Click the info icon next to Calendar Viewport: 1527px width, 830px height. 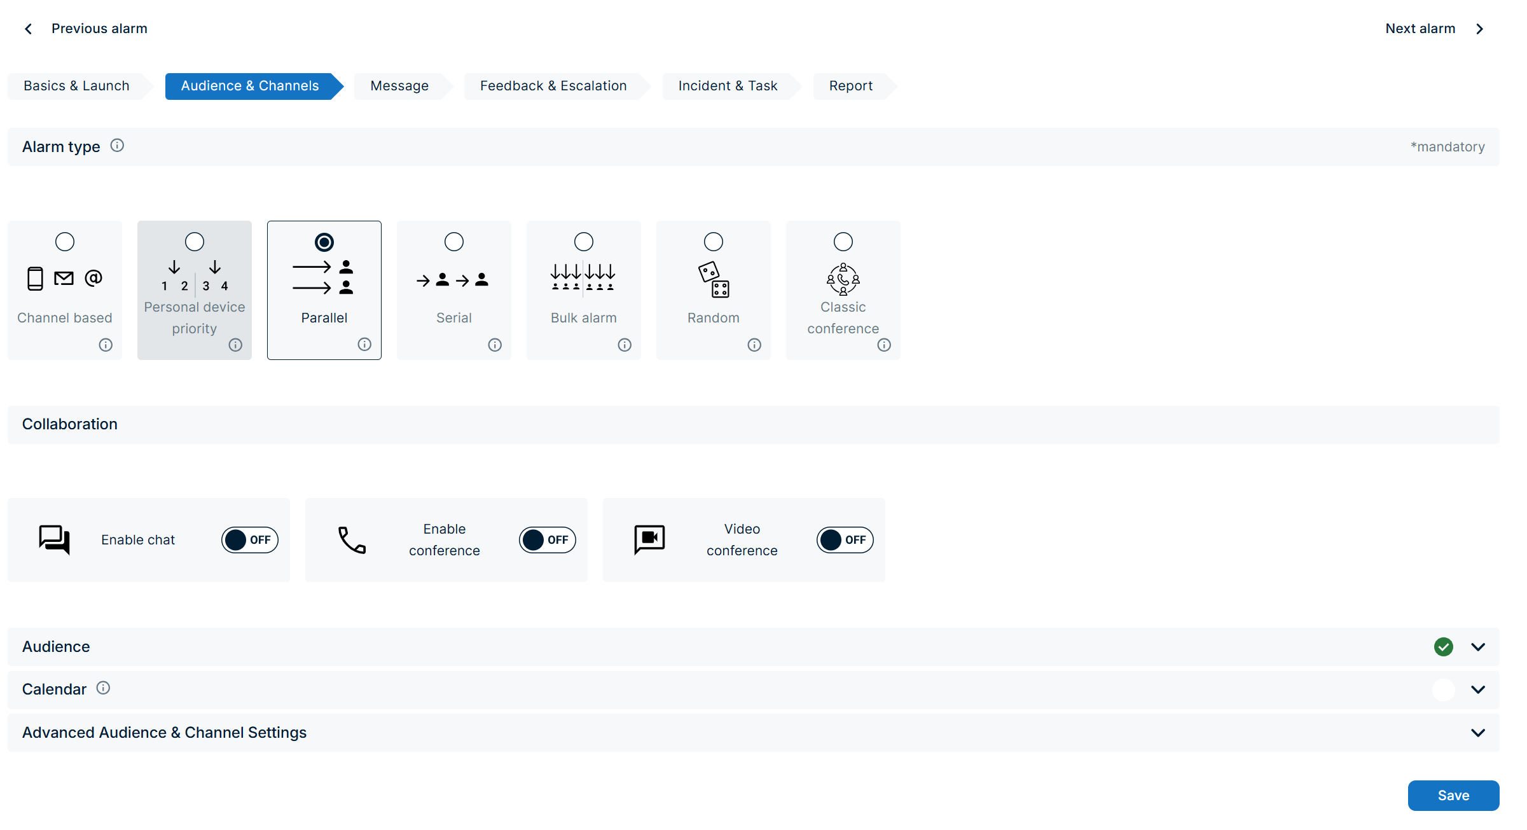pos(103,688)
